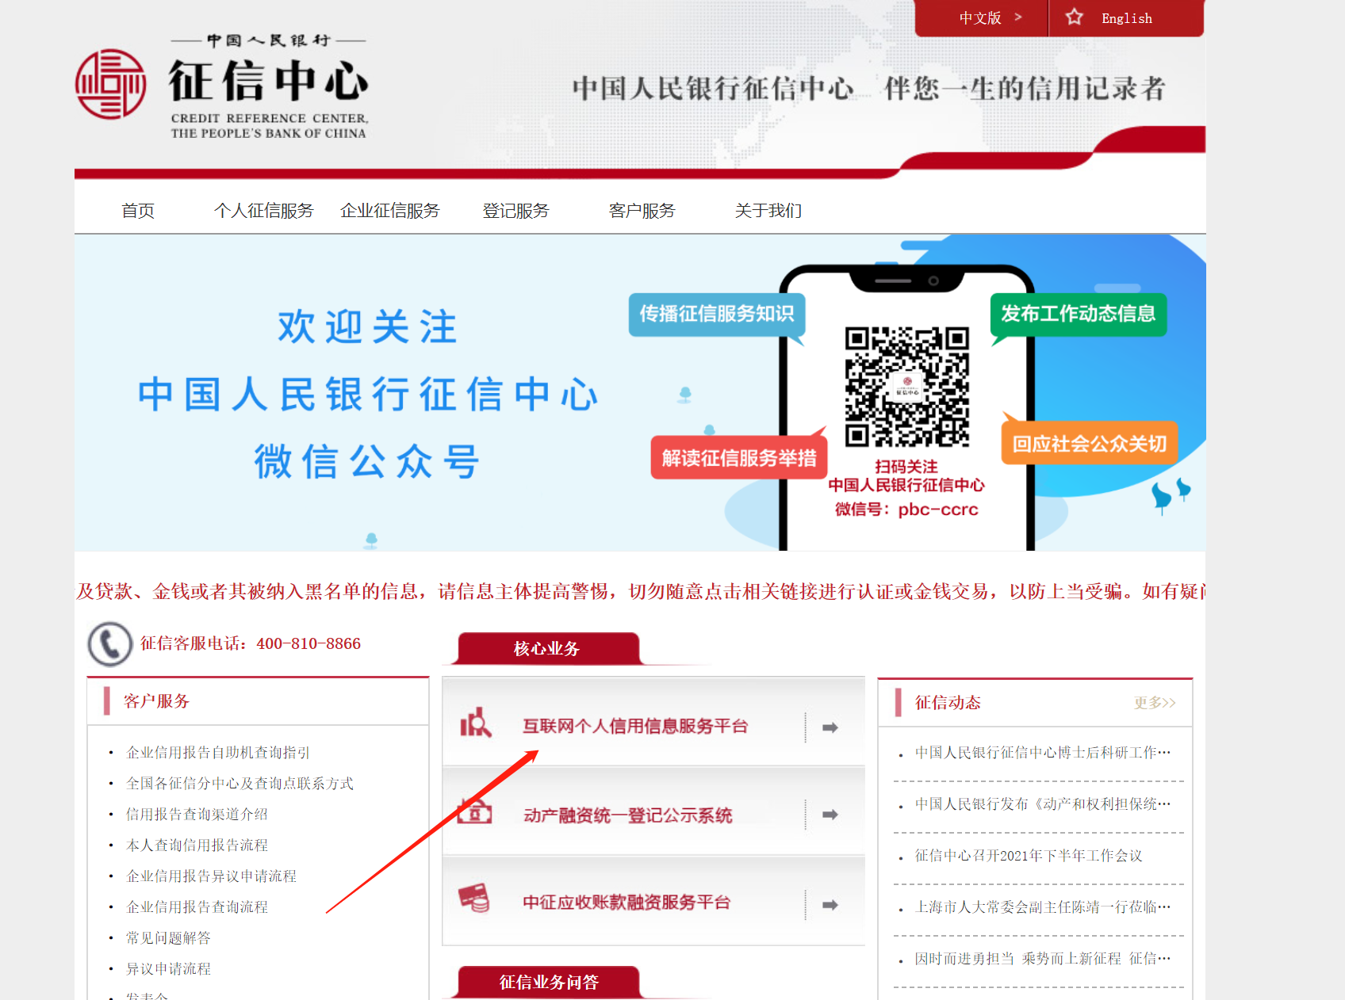Click the 微信号: pbc-ccrc text
Viewport: 1345px width, 1000px height.
(906, 510)
